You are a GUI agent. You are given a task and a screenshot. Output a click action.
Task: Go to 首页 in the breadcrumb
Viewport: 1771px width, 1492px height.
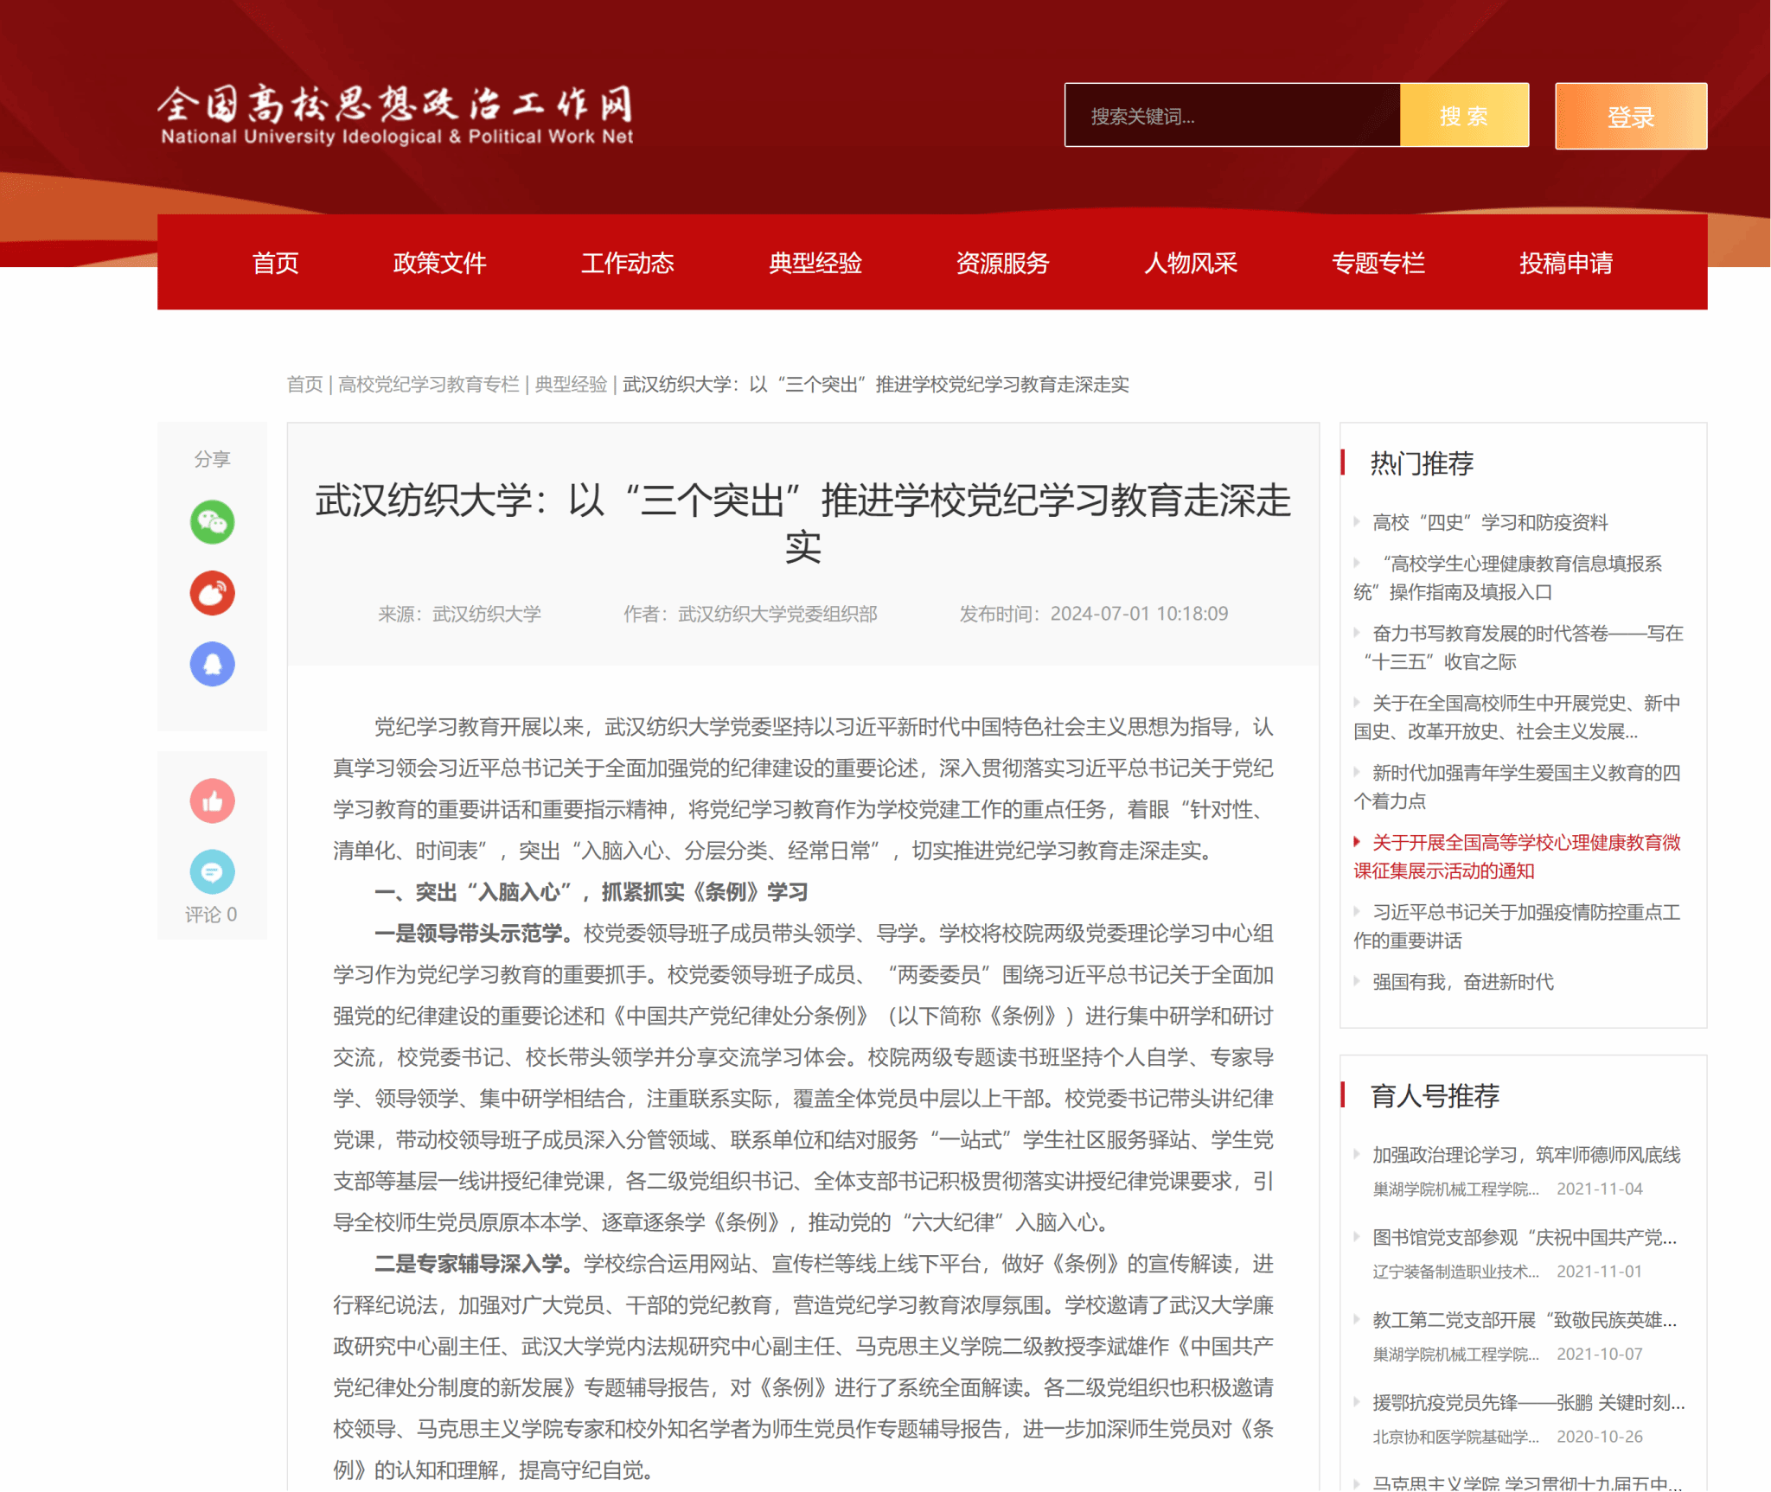(x=304, y=385)
